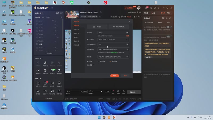
Task: Open 其他设置 other settings tab
Action: click(76, 45)
